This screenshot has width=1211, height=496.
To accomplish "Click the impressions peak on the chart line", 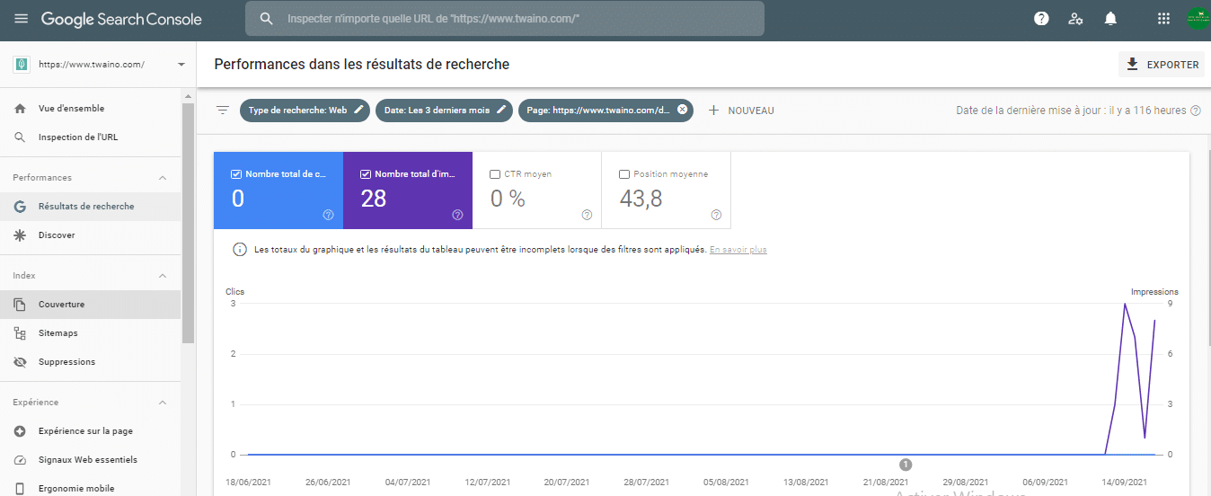I will point(1125,304).
